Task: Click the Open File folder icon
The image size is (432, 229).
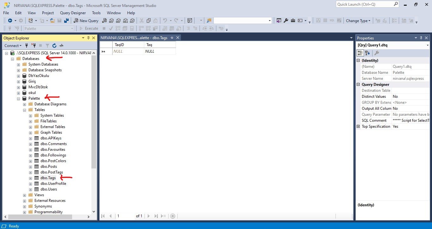Action: pyautogui.click(x=52, y=21)
